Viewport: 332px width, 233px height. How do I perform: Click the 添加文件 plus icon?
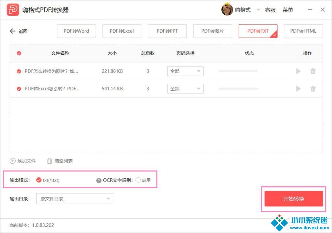click(x=13, y=161)
